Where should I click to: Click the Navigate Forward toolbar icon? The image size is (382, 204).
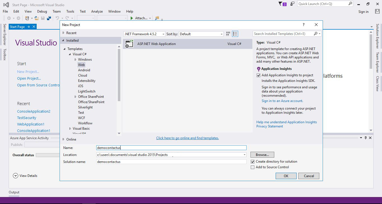pyautogui.click(x=18, y=18)
